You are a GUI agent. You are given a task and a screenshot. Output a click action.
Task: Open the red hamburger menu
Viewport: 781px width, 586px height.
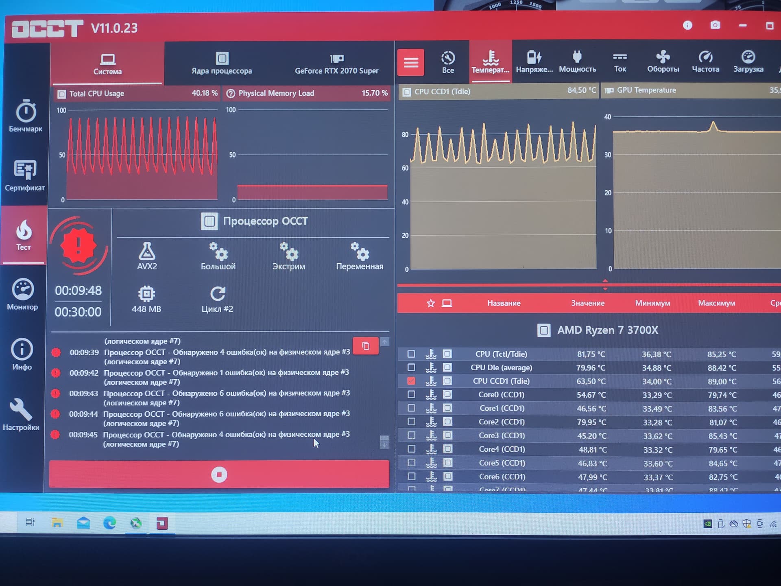click(411, 62)
